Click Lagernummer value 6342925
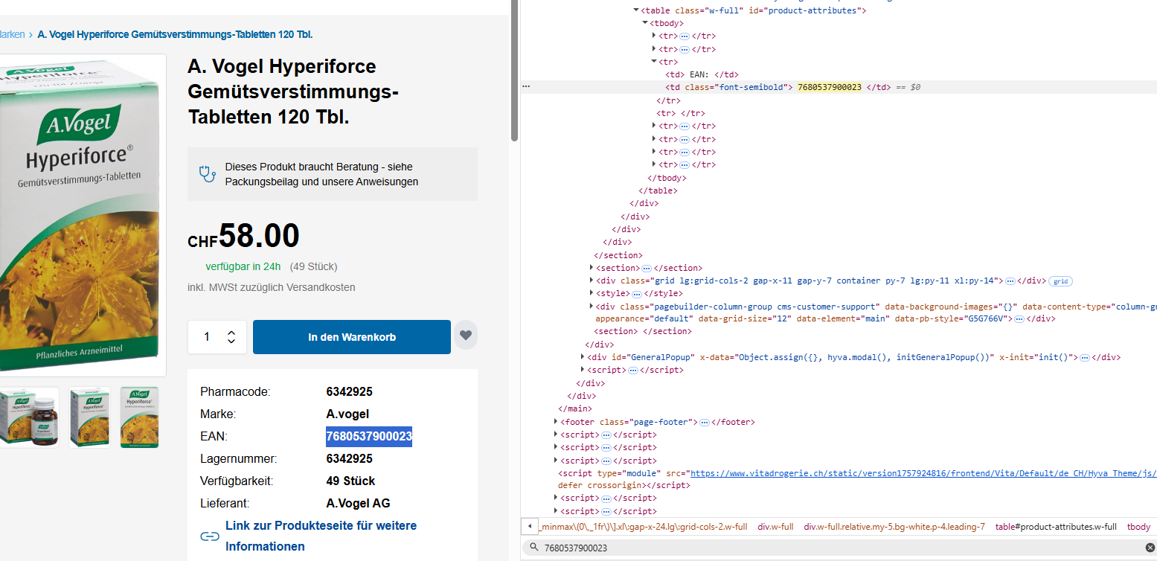 pos(350,458)
